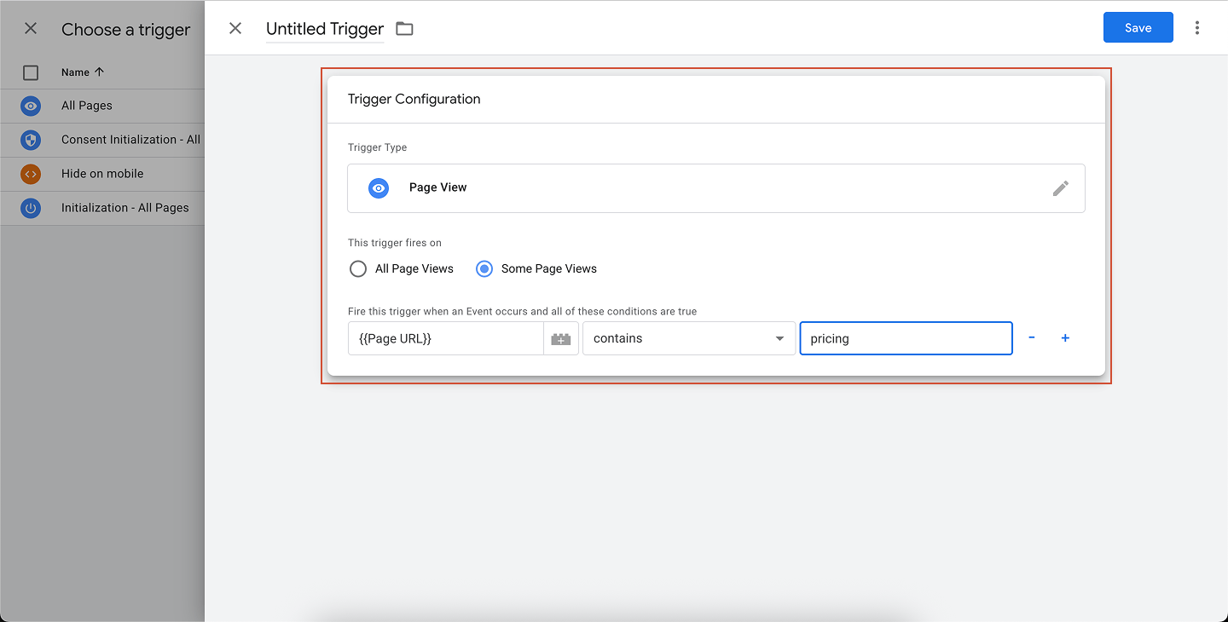
Task: Remove condition with minus button
Action: (1032, 338)
